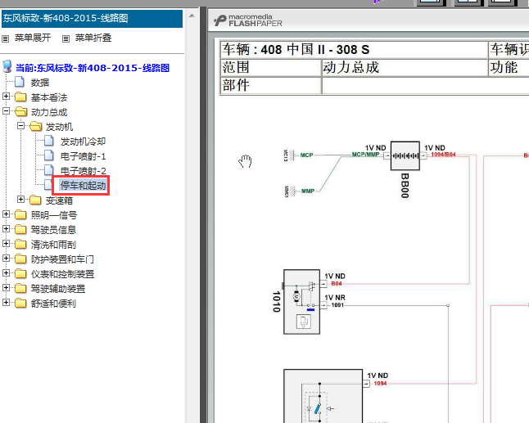Click the 1091 wire label near 1010
The image size is (529, 423).
(x=337, y=305)
